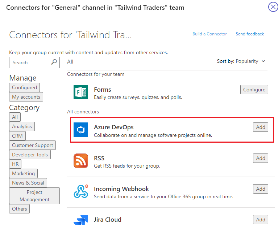
Task: Configure the Forms connector
Action: pyautogui.click(x=254, y=90)
